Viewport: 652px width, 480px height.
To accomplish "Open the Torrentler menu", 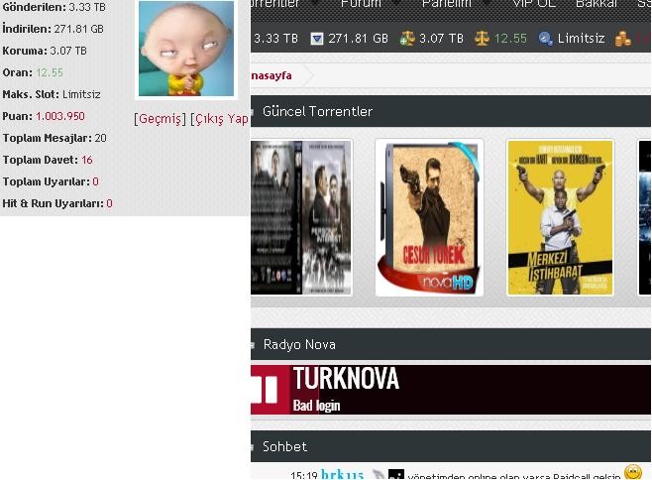I will pos(275,4).
